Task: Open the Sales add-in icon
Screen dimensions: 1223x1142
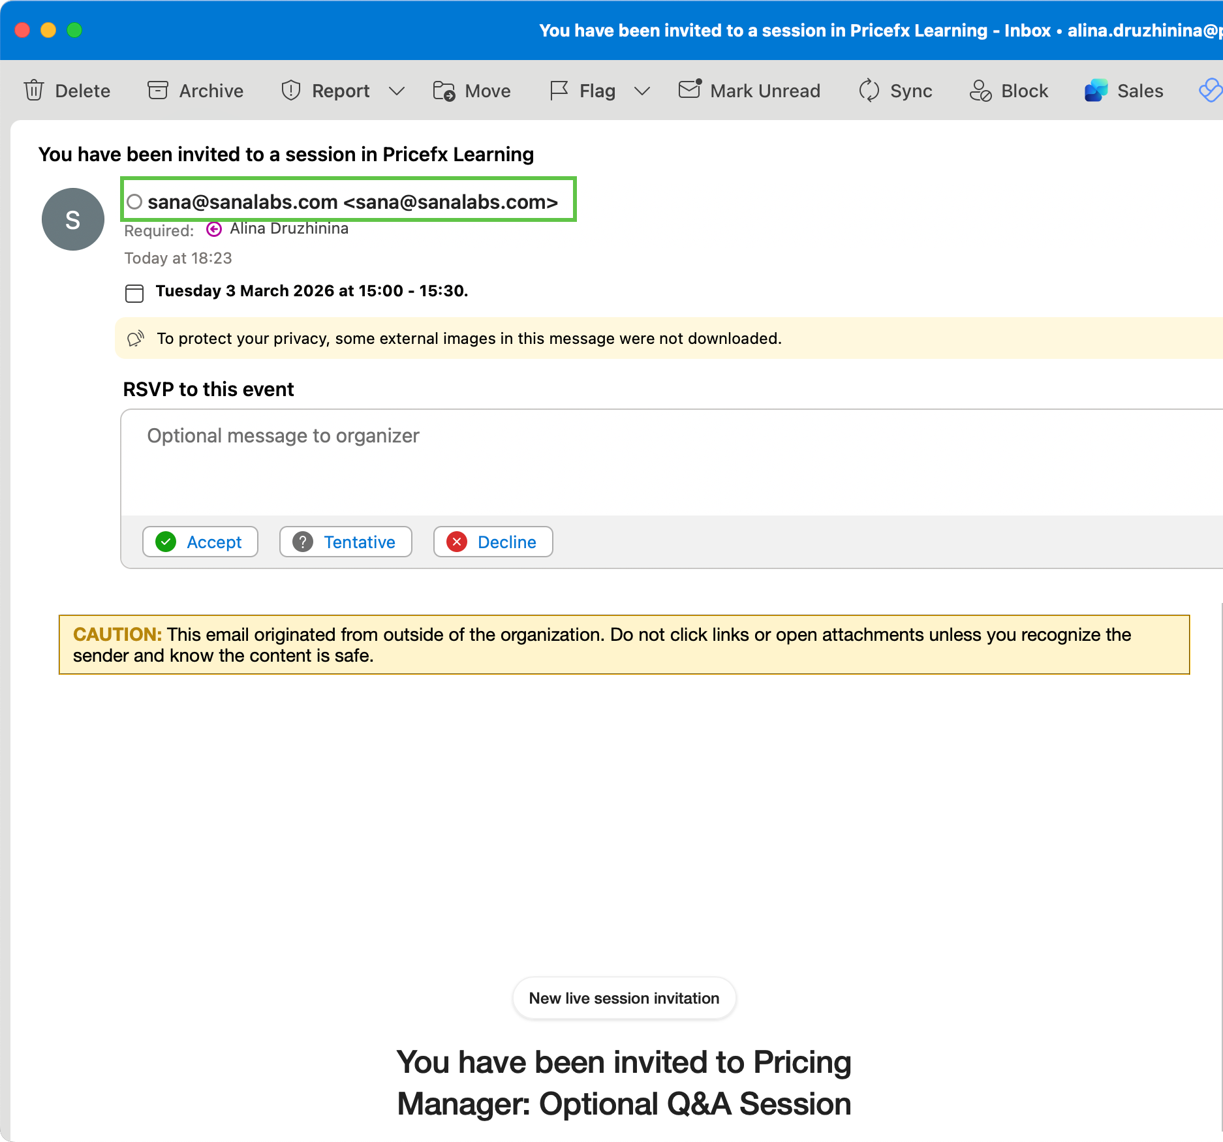Action: point(1096,91)
